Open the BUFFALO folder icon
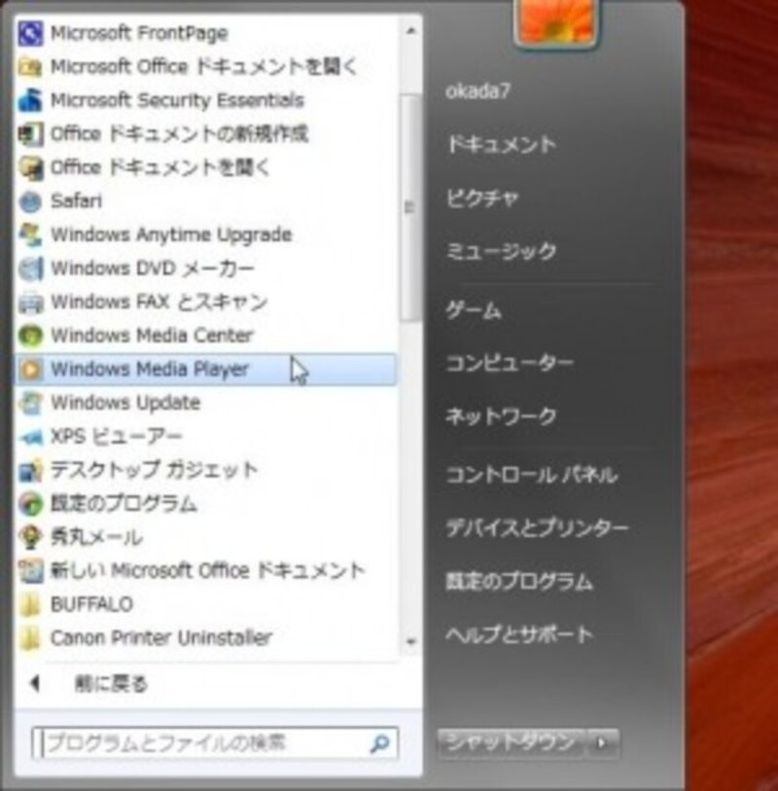778x791 pixels. pos(30,604)
